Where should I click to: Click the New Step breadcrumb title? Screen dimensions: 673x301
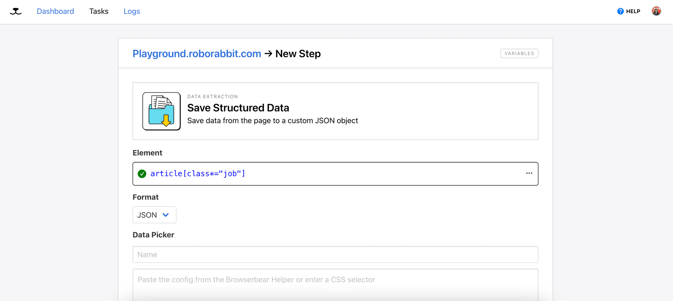[298, 54]
